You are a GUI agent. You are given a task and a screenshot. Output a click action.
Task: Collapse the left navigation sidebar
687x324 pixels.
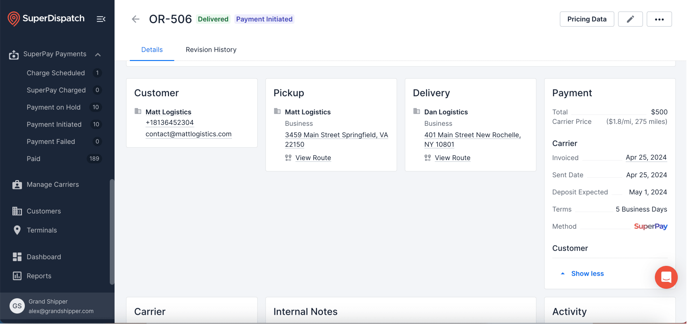coord(101,19)
